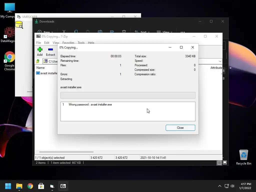Open the Windows Start menu
The width and height of the screenshot is (256, 192).
(x=8, y=186)
